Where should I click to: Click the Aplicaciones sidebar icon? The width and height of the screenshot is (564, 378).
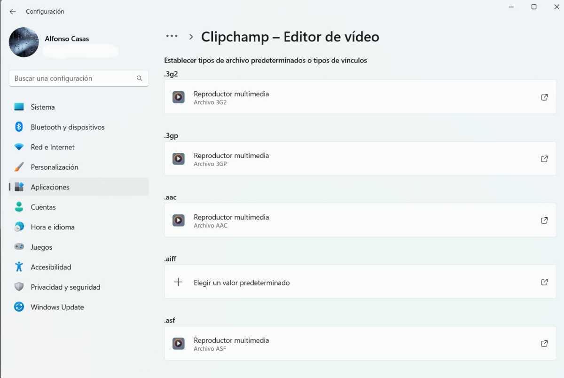tap(19, 187)
